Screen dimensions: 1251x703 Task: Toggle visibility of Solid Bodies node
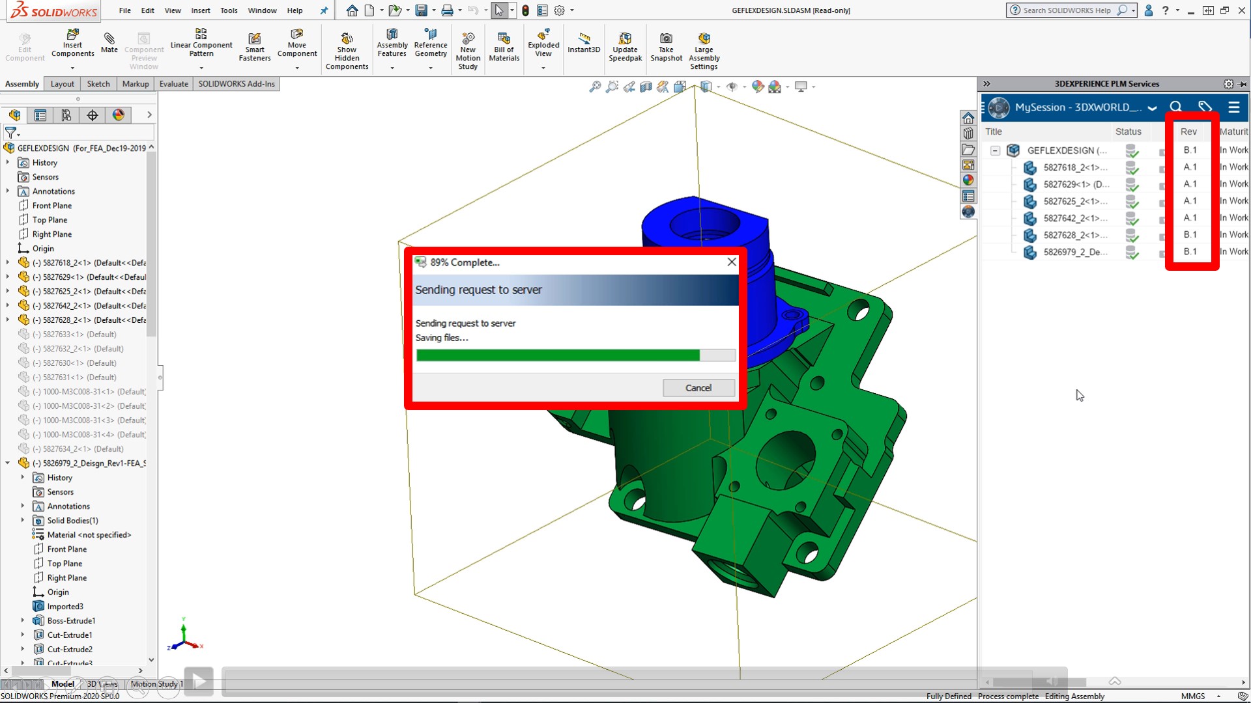tap(22, 520)
